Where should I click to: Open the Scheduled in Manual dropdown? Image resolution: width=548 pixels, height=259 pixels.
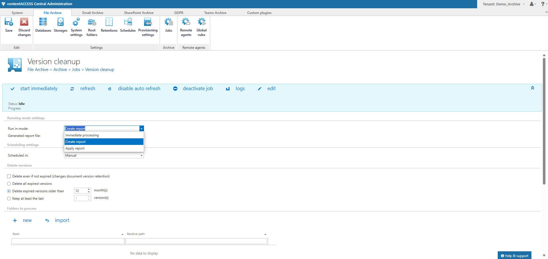104,155
